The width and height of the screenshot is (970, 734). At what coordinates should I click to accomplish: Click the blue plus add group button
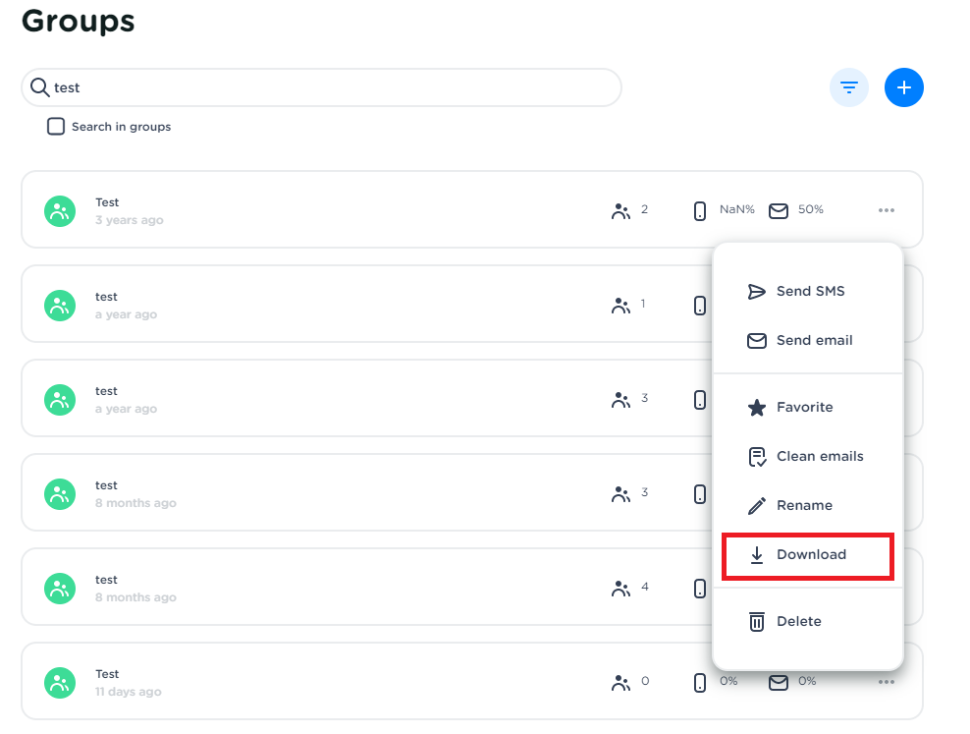point(903,87)
